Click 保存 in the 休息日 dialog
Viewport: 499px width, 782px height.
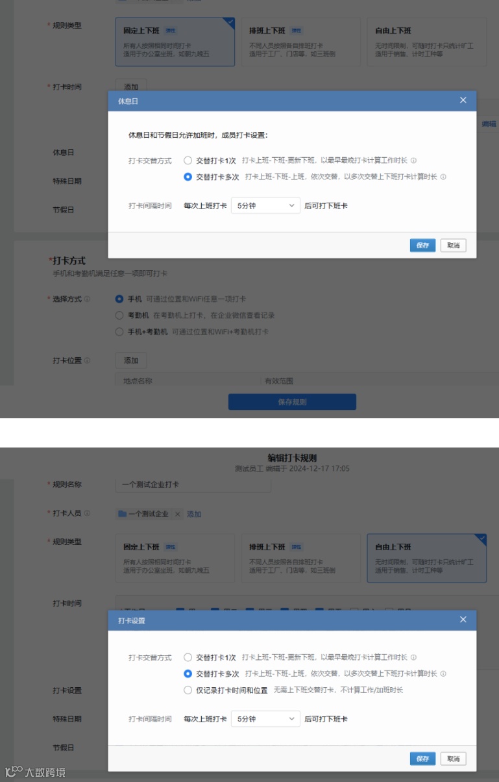point(422,246)
